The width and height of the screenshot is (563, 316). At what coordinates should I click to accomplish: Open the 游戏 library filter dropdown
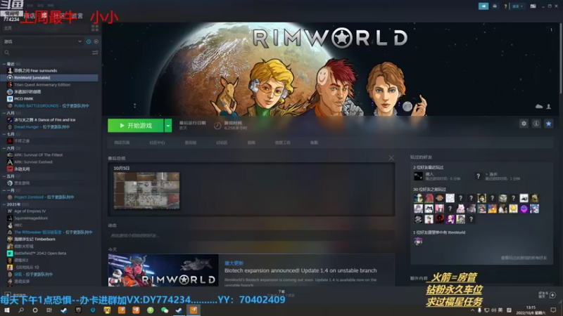tap(42, 41)
